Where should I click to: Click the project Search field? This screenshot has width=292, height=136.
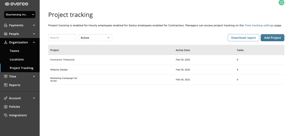point(62,38)
